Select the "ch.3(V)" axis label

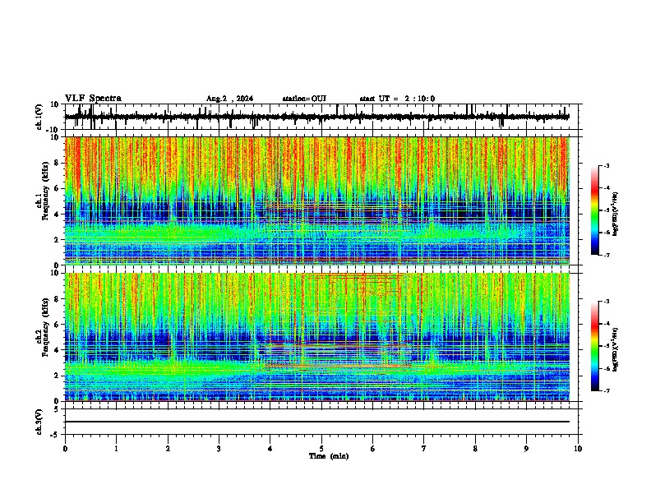point(39,422)
